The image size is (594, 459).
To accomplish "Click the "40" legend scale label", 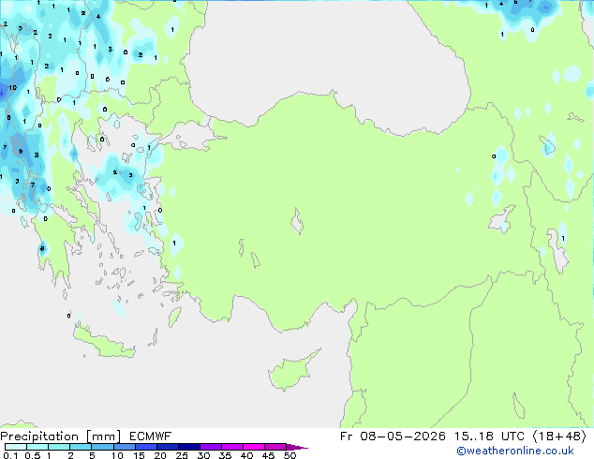I will (x=246, y=455).
